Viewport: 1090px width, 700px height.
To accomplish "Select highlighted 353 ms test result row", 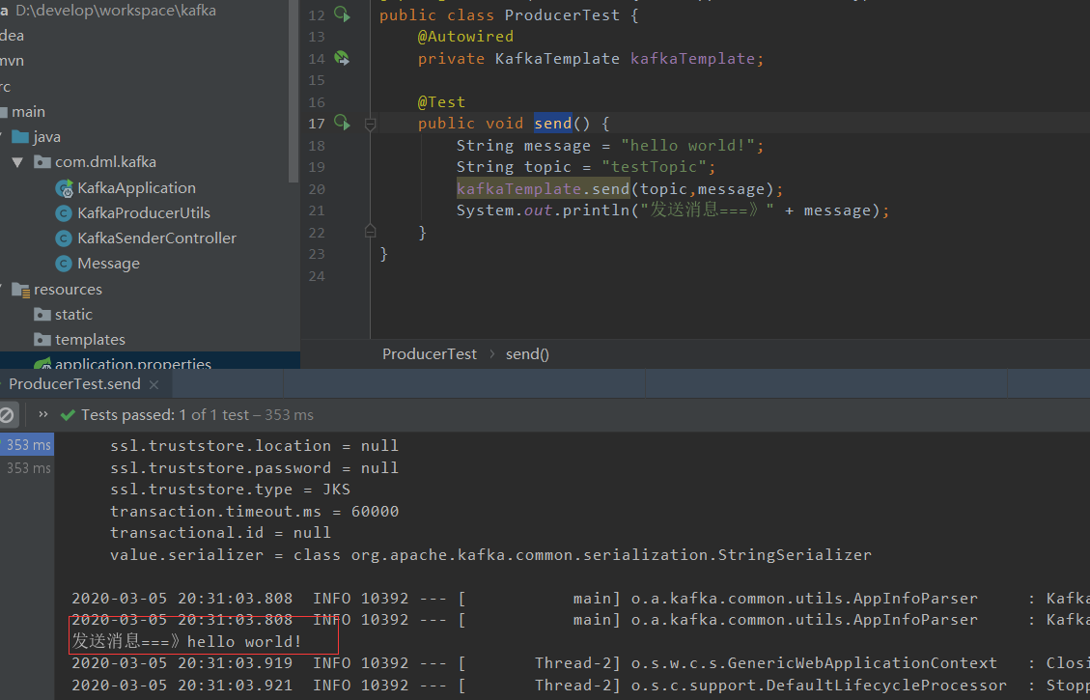I will tap(27, 445).
